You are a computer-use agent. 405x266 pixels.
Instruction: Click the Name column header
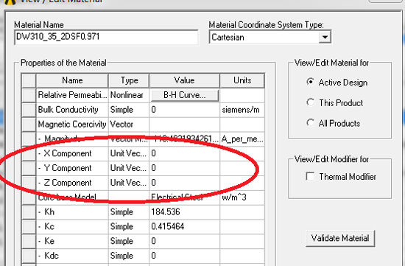72,80
